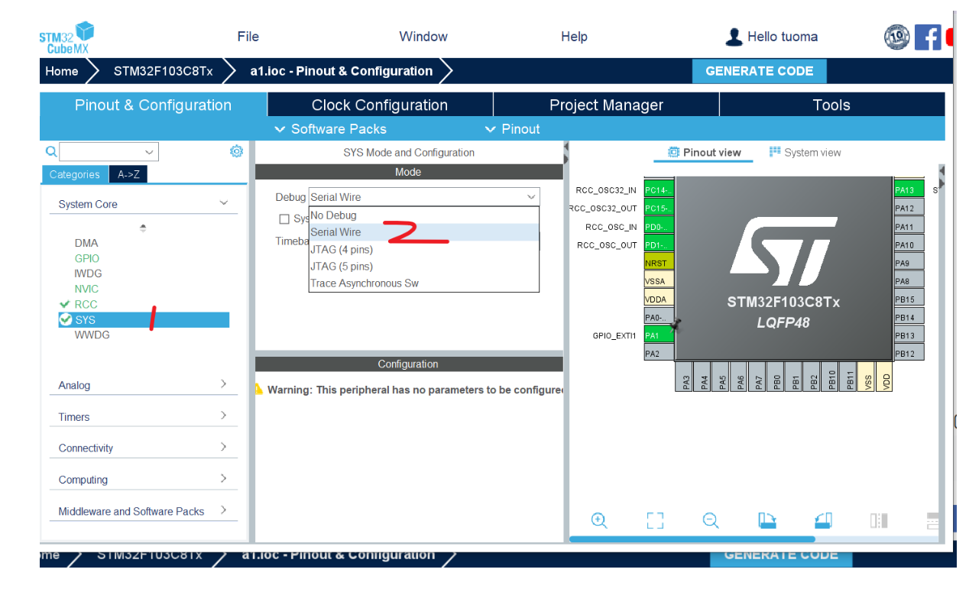Screen dimensions: 969x592
Task: Click the STM32CubeMX logo
Action: [x=66, y=37]
